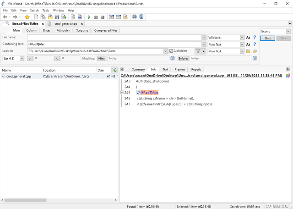The image size is (293, 209).
Task: Switch to the Options tab
Action: 32,30
